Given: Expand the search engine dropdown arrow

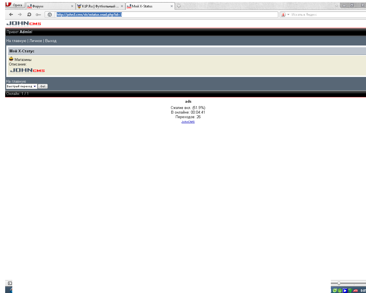Looking at the screenshot, I should pos(288,15).
